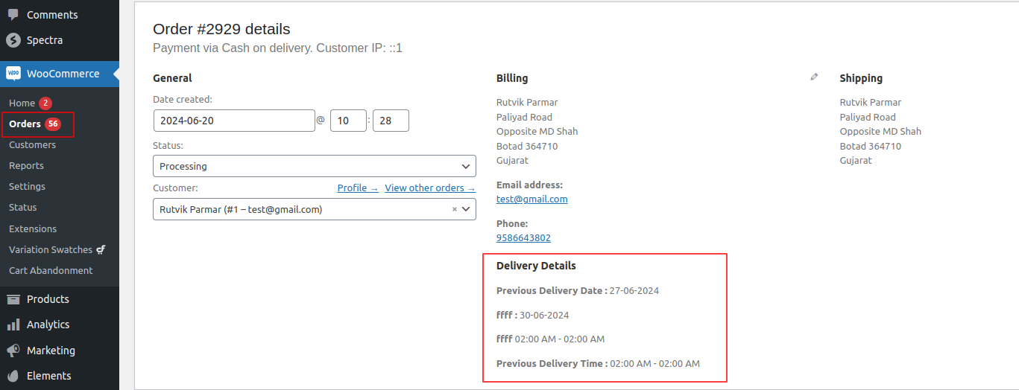The image size is (1019, 390).
Task: Click the Billing edit pencil icon
Action: pyautogui.click(x=814, y=77)
